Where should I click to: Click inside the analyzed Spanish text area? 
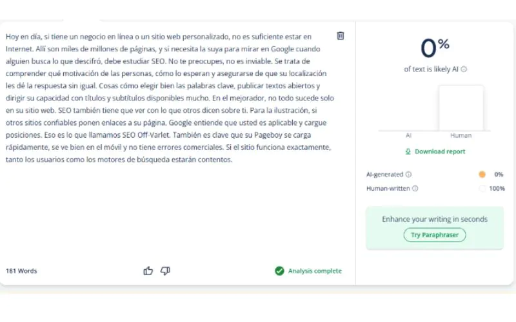[168, 97]
